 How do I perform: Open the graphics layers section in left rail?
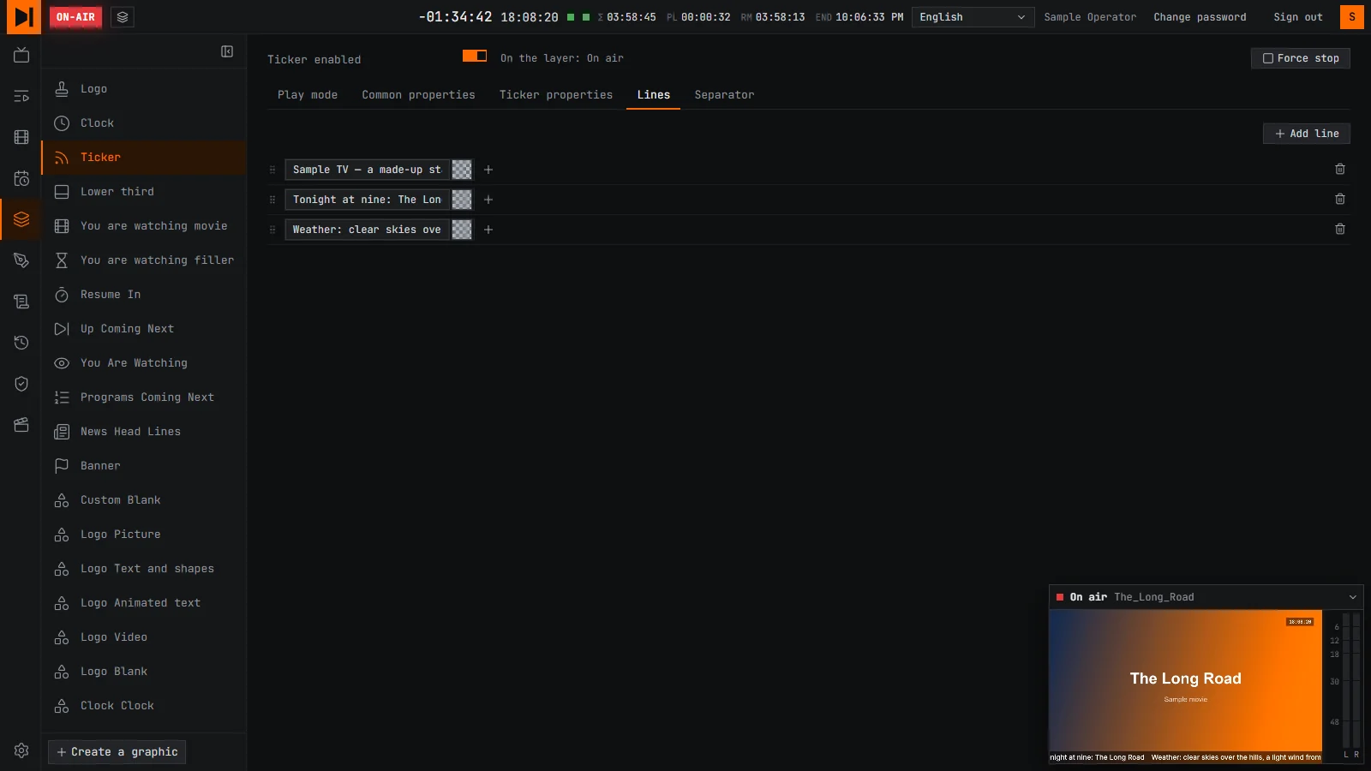21,219
